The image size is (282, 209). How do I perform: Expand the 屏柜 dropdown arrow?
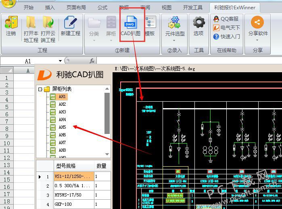point(111,40)
